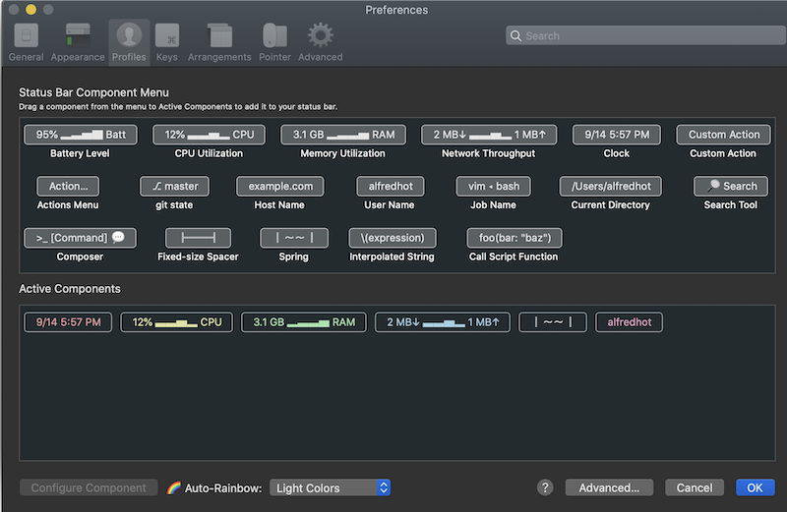Select the Custom Action component
This screenshot has width=787, height=512.
tap(723, 135)
